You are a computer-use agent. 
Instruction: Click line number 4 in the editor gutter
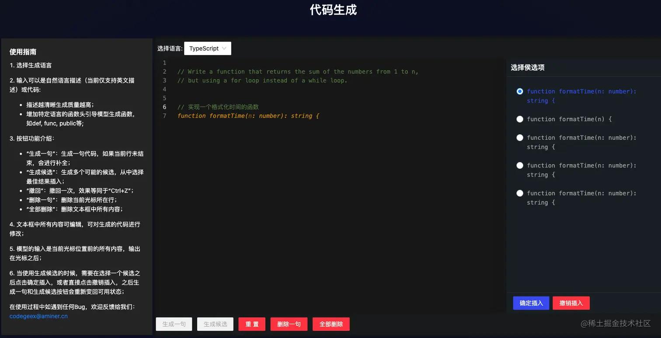click(x=164, y=89)
